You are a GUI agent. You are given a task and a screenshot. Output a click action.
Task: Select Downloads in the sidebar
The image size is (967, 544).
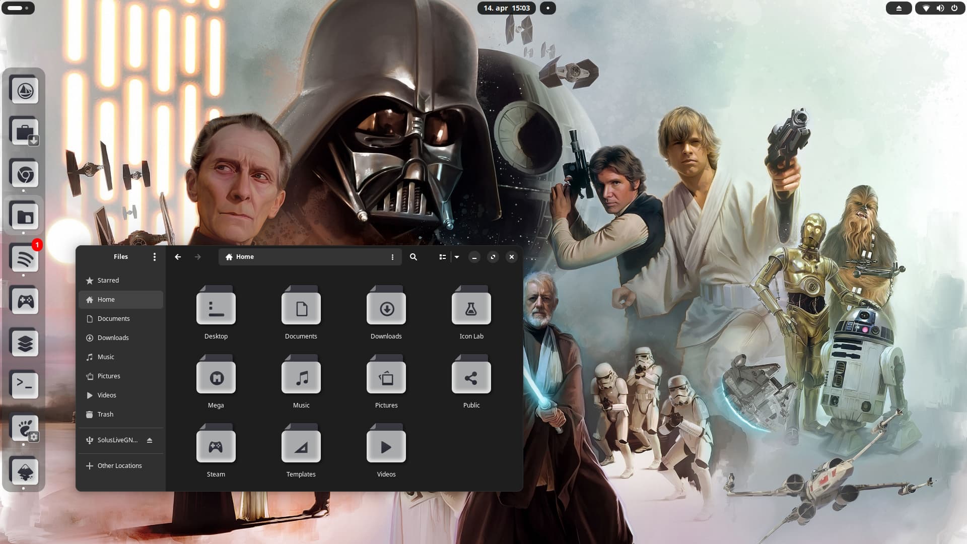click(x=121, y=338)
